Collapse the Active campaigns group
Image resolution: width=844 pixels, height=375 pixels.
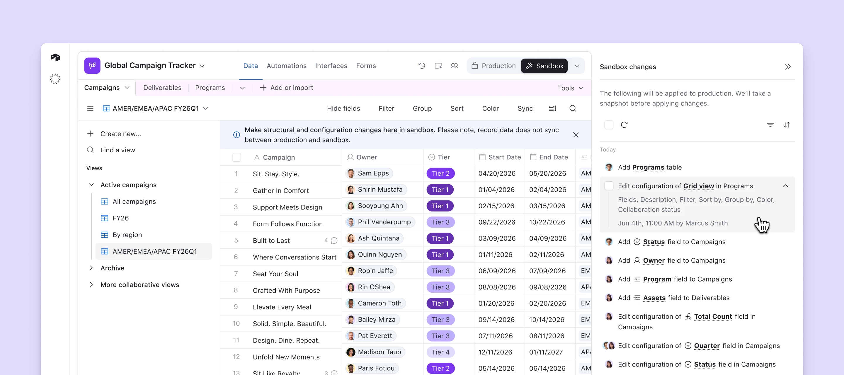tap(91, 185)
